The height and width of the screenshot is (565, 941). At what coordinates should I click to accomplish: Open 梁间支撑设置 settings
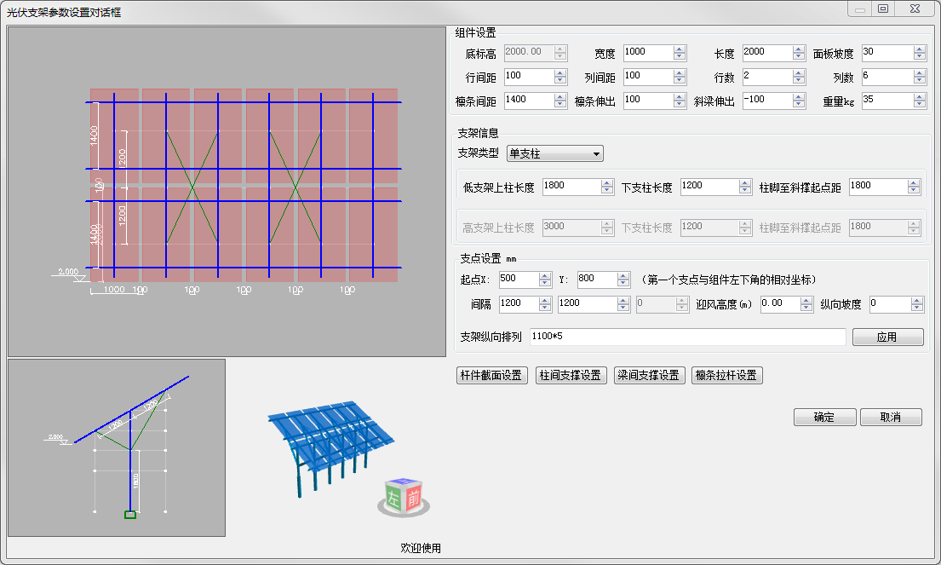649,376
